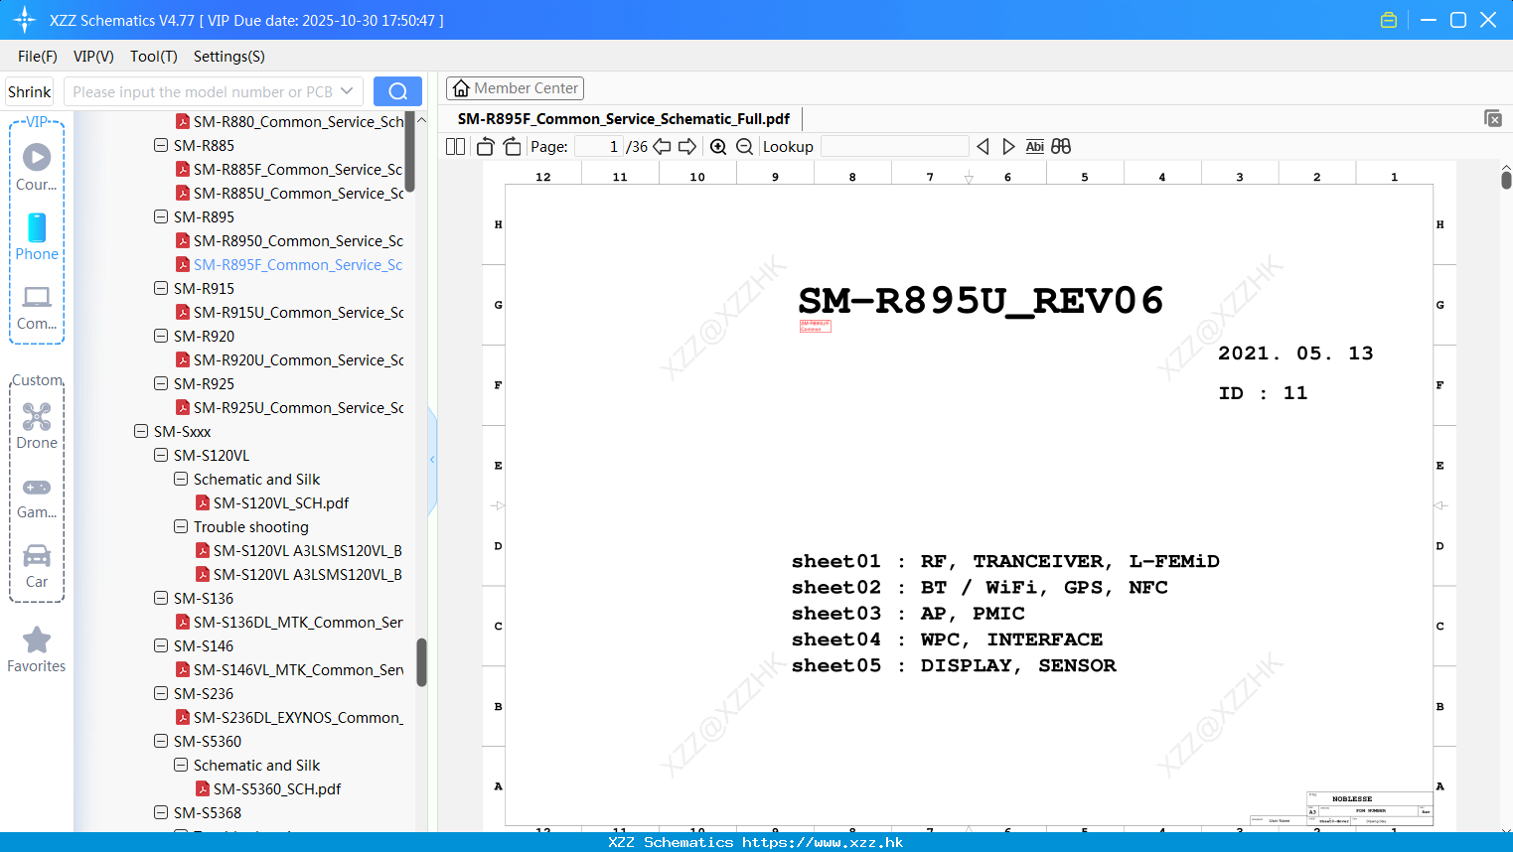Collapse SM-R895 tree node

coord(161,216)
